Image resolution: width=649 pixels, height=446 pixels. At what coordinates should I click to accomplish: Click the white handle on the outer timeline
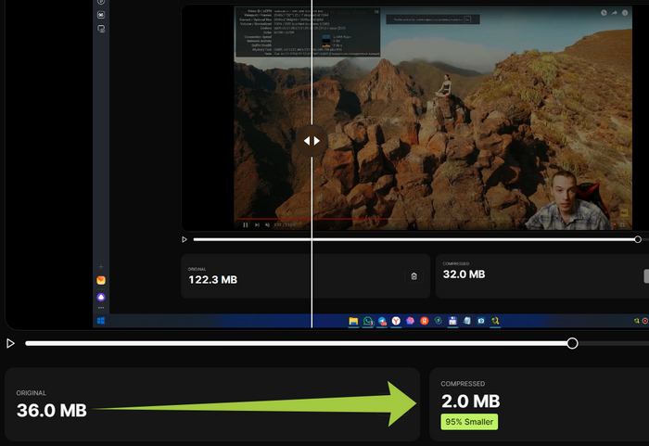[x=572, y=343]
